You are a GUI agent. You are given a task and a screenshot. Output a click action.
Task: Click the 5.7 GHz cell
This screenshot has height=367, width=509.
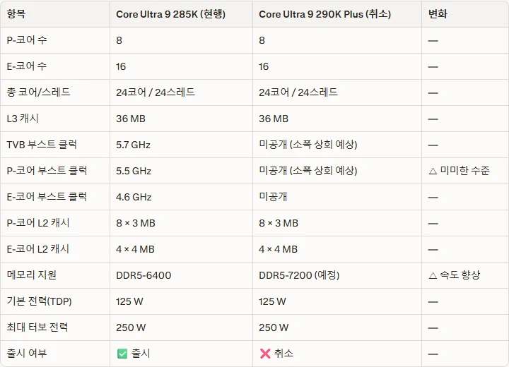point(133,145)
